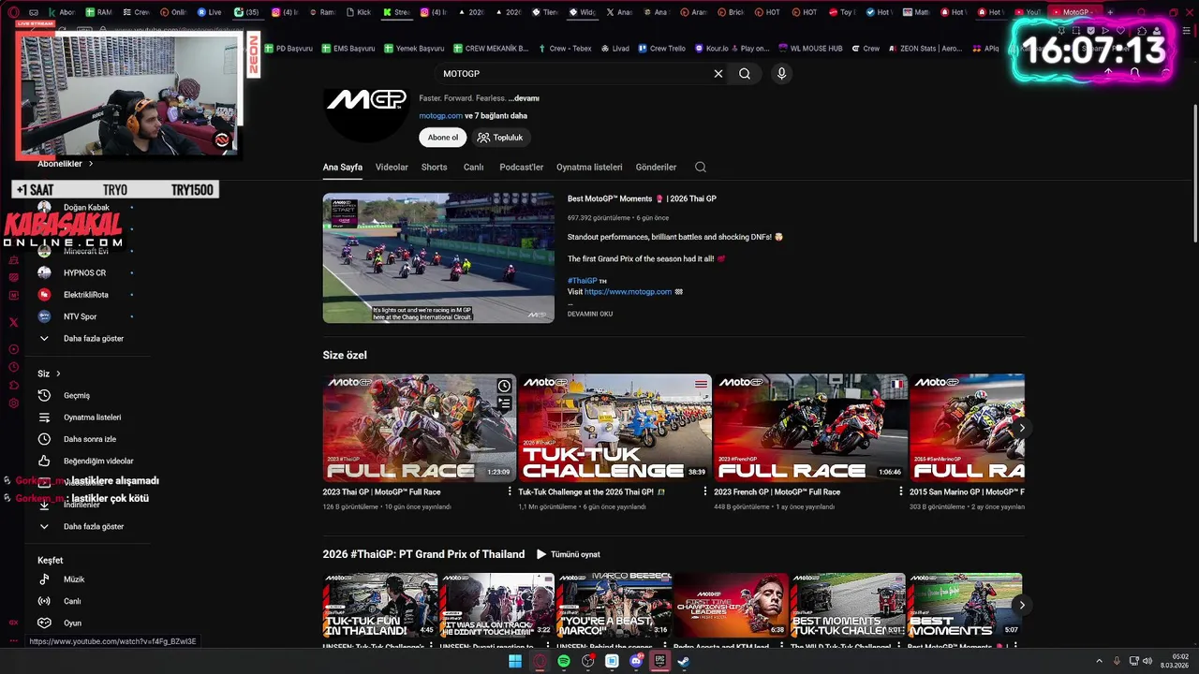Switch to the Podcast'ler tab
Image resolution: width=1199 pixels, height=674 pixels.
coord(521,168)
